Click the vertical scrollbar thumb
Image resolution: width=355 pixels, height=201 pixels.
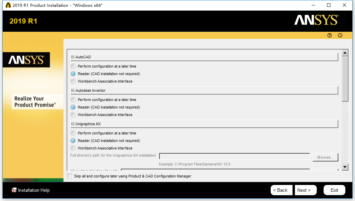click(345, 79)
